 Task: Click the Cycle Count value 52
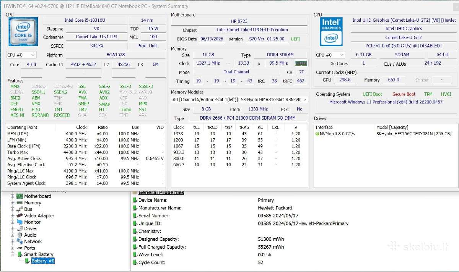pos(261,263)
